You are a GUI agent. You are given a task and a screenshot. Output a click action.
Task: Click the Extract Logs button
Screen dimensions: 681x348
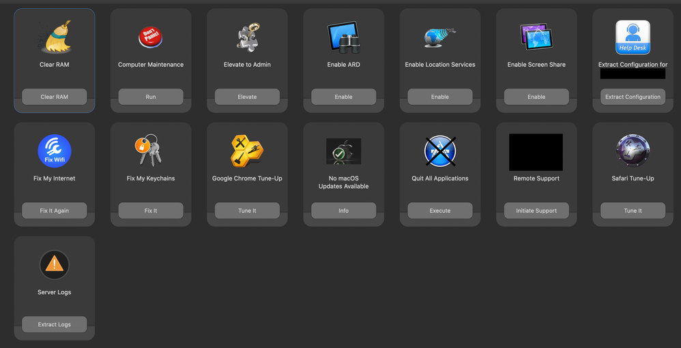point(55,324)
